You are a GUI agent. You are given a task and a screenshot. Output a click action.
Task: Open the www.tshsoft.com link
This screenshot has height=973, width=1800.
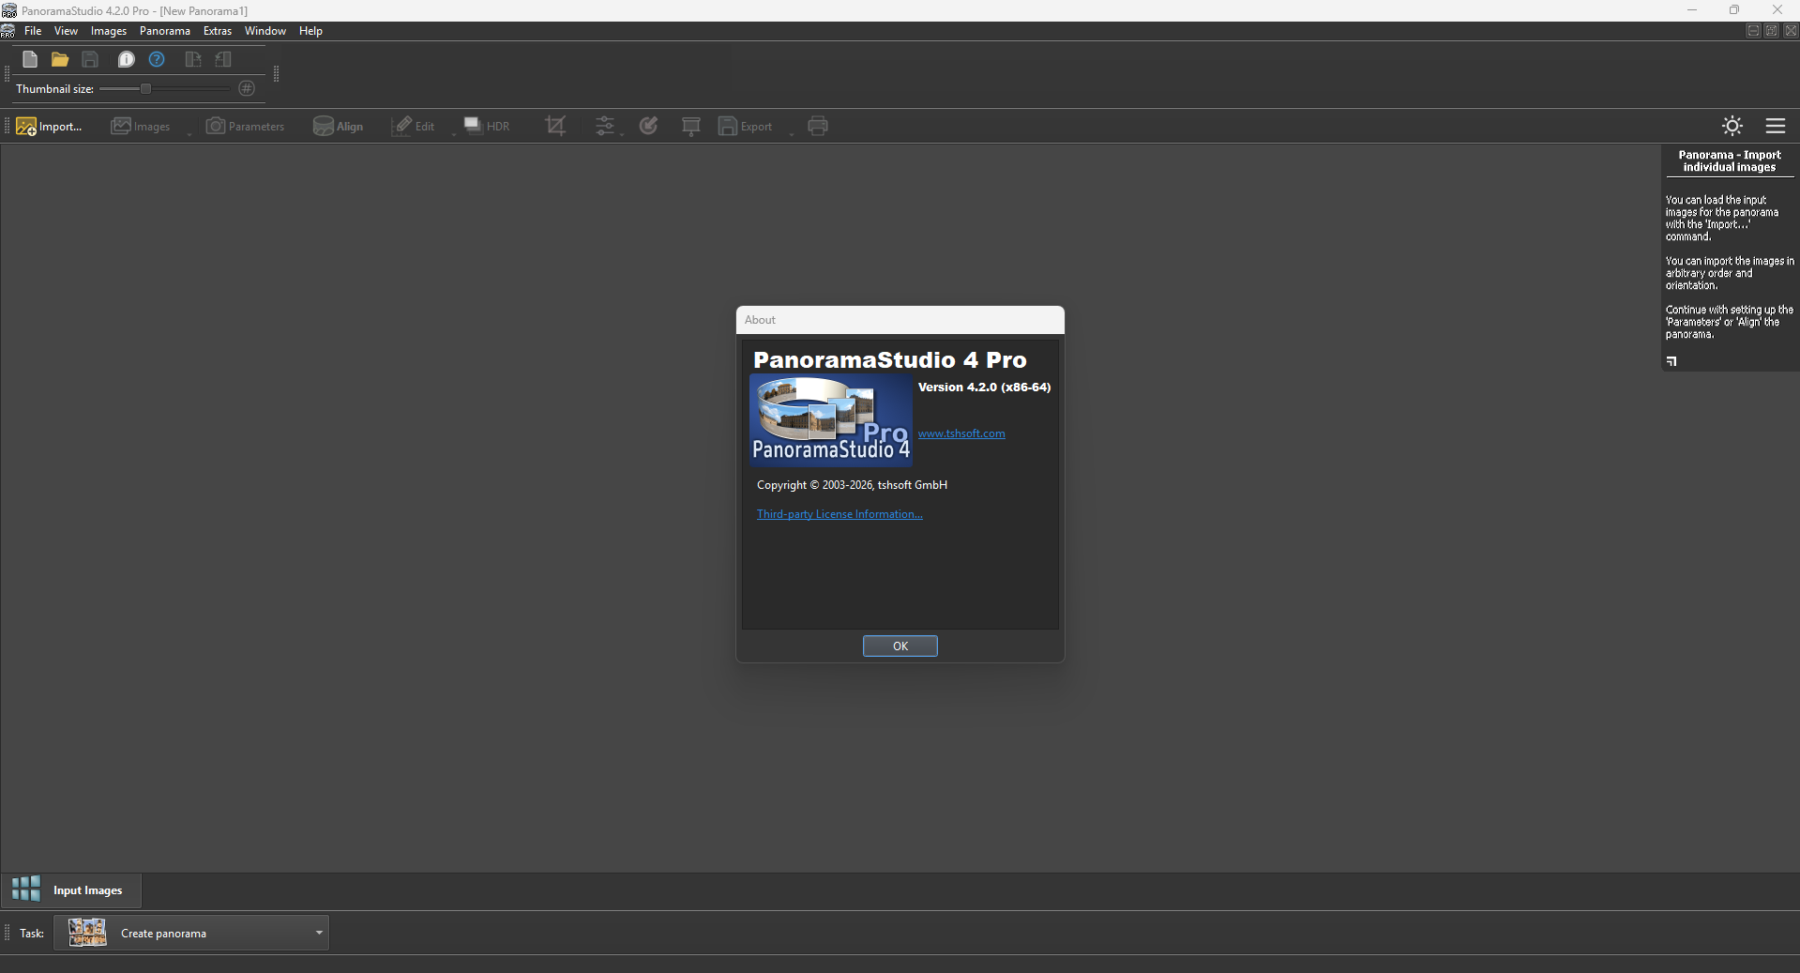coord(961,433)
